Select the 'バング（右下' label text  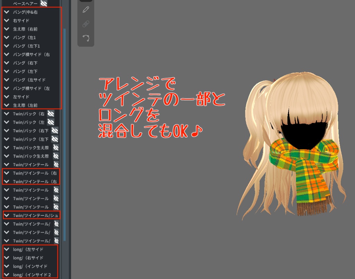(25, 63)
